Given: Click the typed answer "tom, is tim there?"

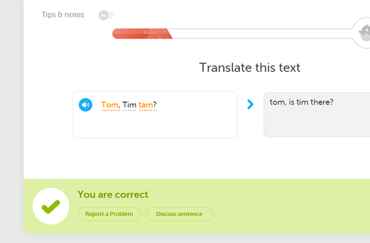Looking at the screenshot, I should (301, 102).
